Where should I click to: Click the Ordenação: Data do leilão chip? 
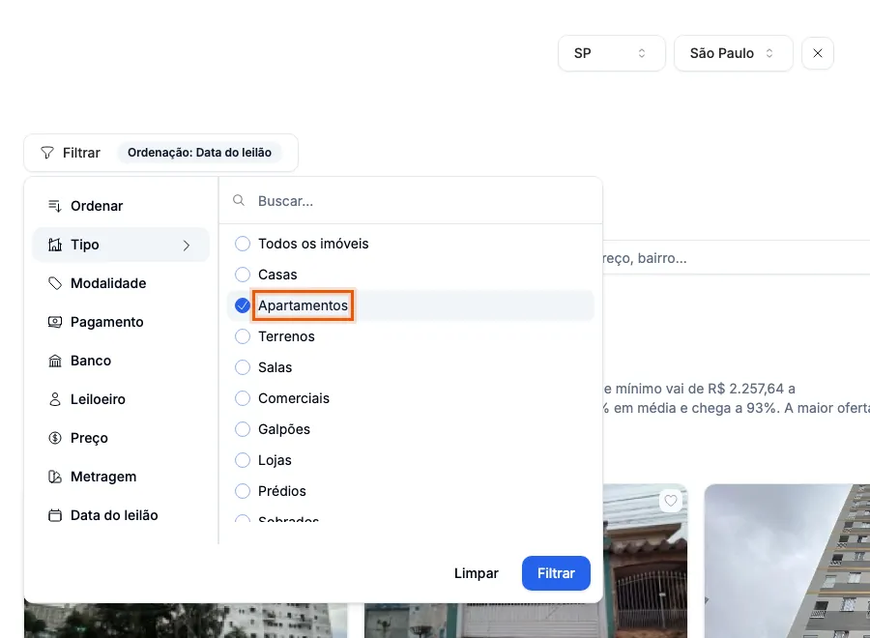(199, 153)
